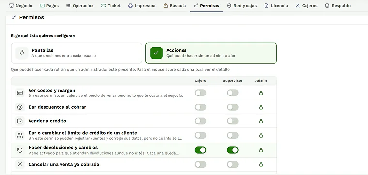Disable Cajero toggle for devoluciones y cambios
This screenshot has height=175, width=368.
(200, 150)
